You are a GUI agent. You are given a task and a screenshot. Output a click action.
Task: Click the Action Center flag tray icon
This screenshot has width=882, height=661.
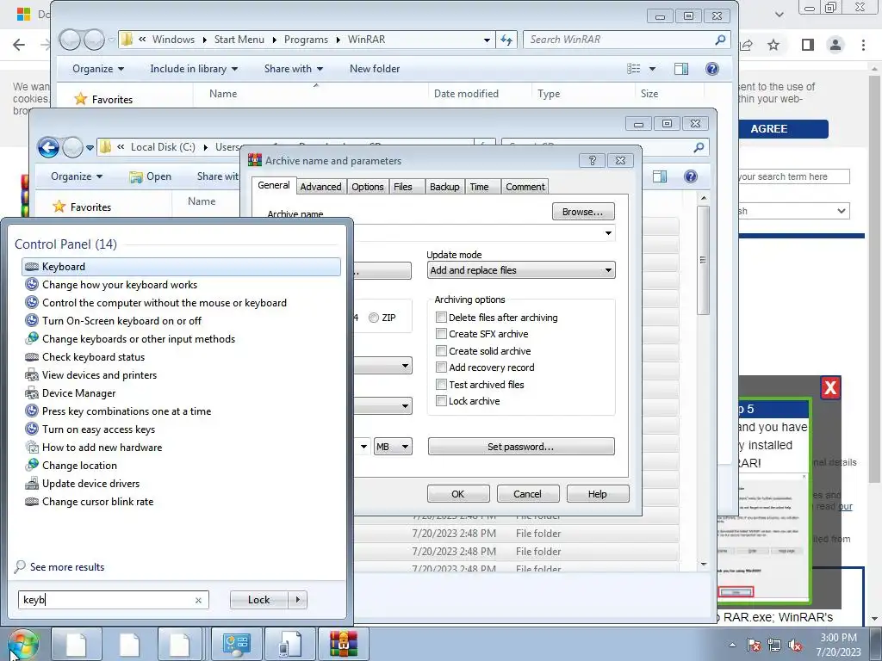754,645
